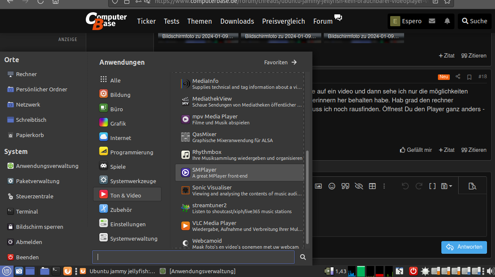Launch MediathekView application

[240, 101]
